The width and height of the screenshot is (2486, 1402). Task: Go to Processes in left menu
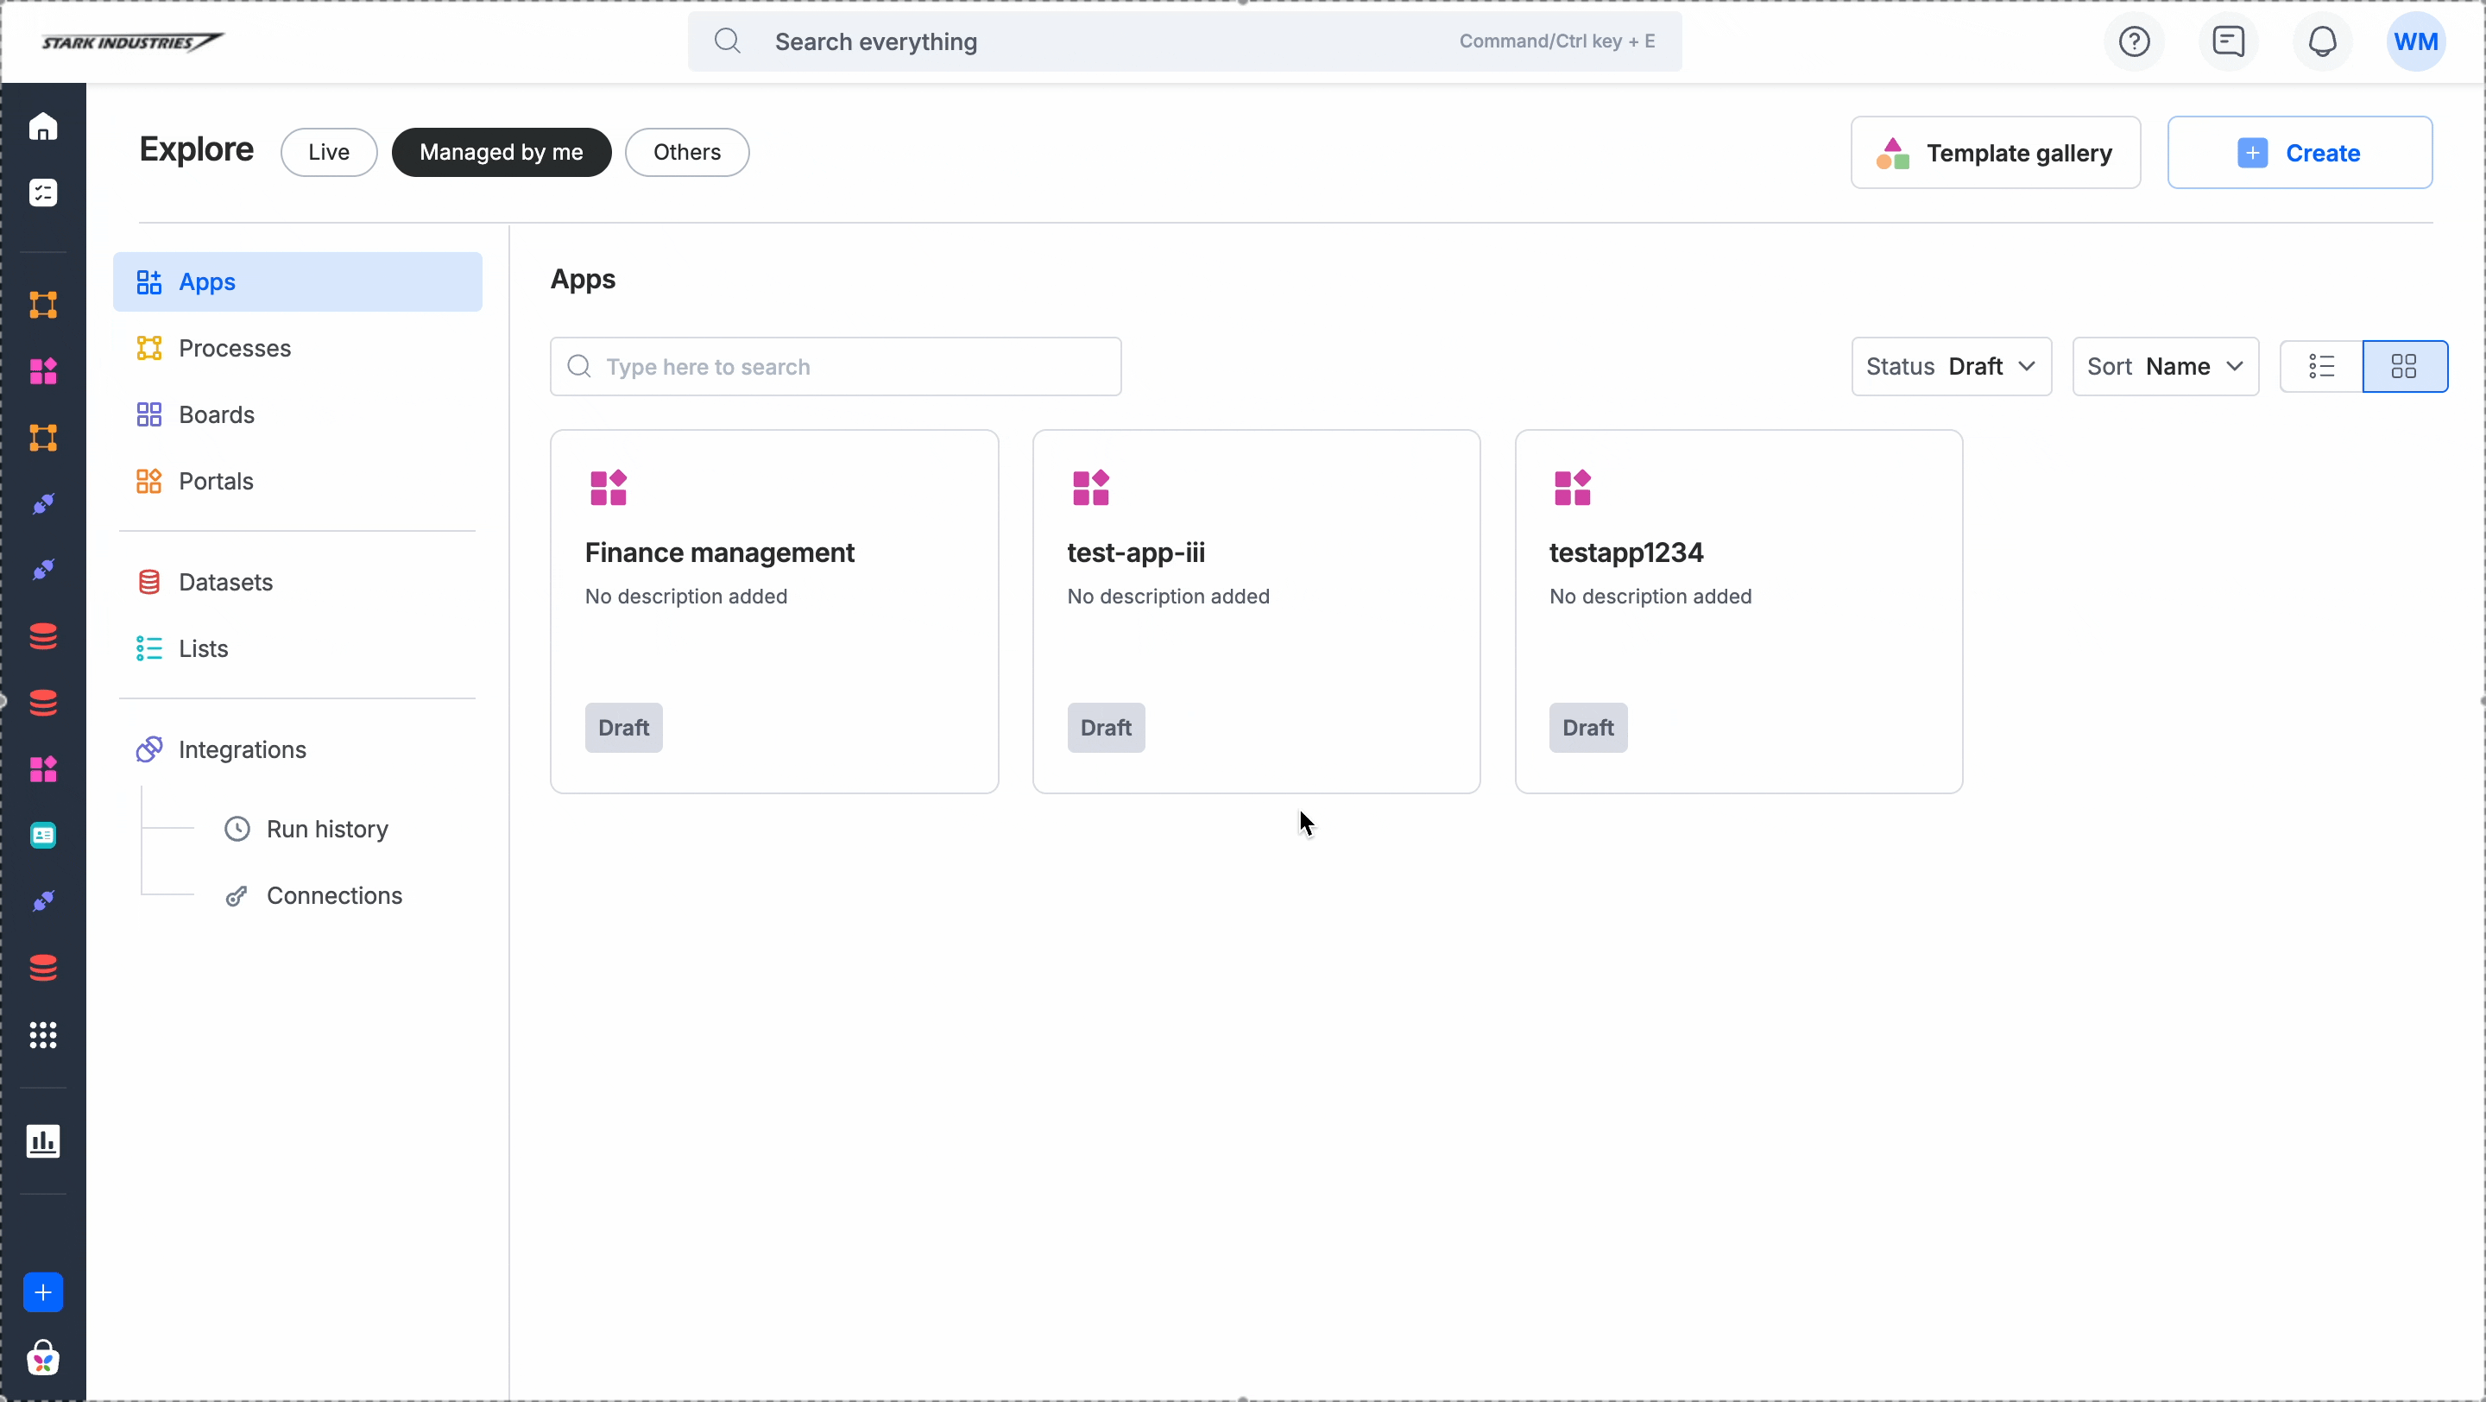[x=235, y=348]
